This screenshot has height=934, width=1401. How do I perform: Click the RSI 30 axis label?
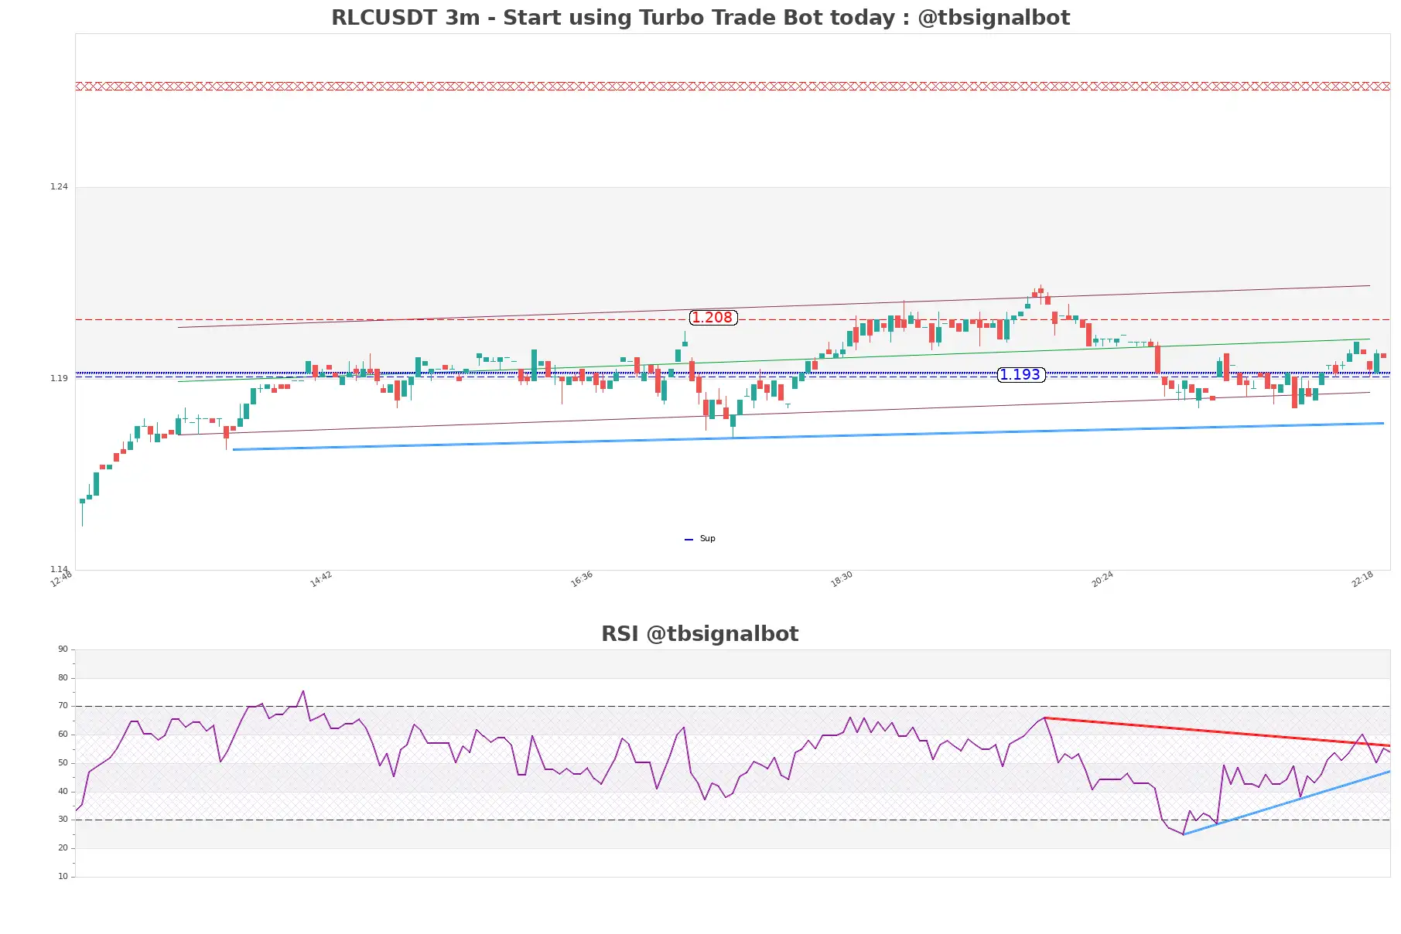(x=63, y=820)
